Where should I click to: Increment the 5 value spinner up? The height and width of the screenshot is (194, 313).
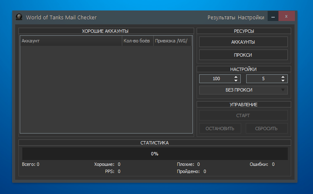283,77
